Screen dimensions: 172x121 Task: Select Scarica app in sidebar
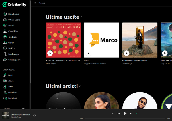[13, 54]
